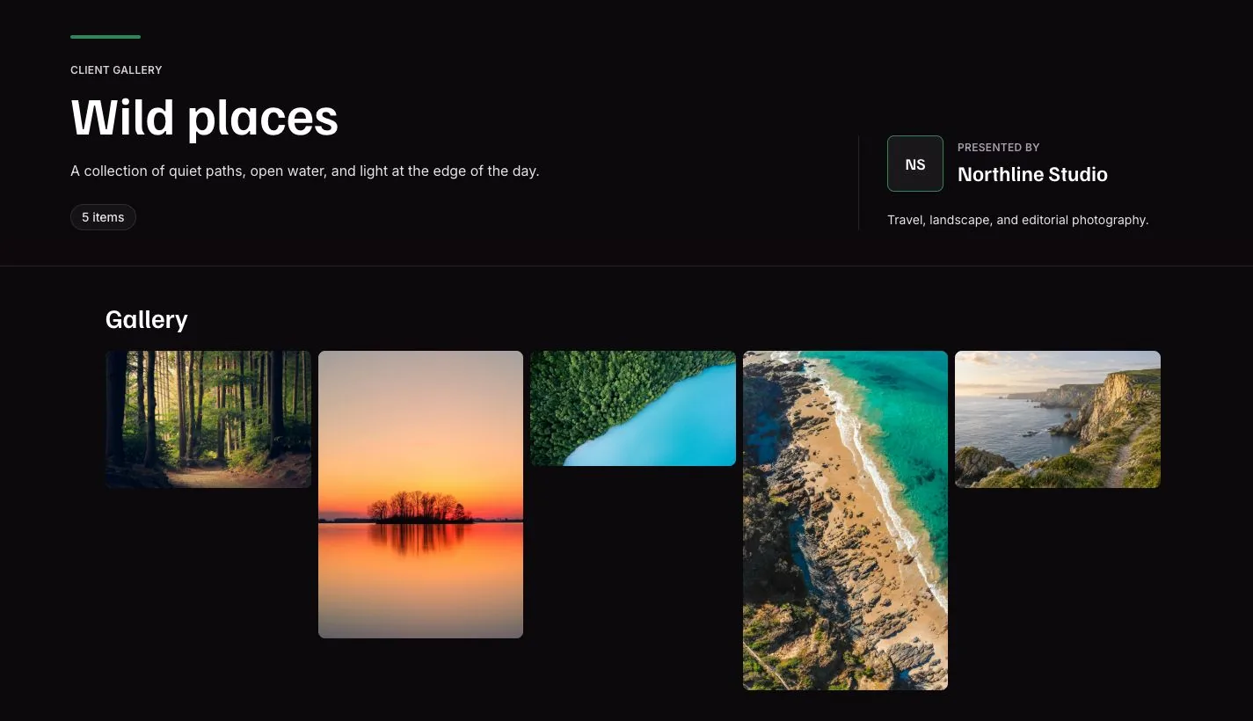The width and height of the screenshot is (1253, 721).
Task: Click the quiet paths collection description
Action: tap(305, 171)
